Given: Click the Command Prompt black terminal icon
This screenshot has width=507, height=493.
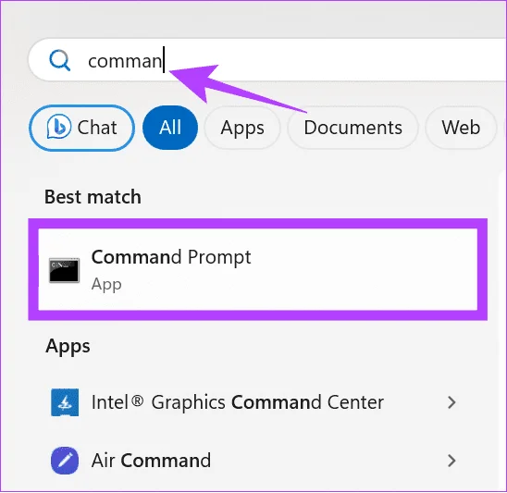Looking at the screenshot, I should (64, 270).
